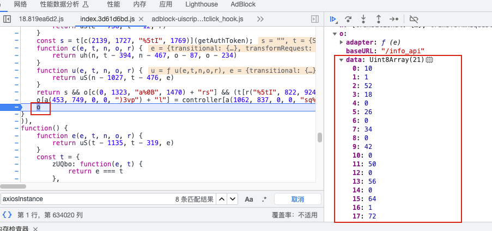This screenshot has height=231, width=492.
Task: Click the Step debugger icon
Action: [394, 19]
